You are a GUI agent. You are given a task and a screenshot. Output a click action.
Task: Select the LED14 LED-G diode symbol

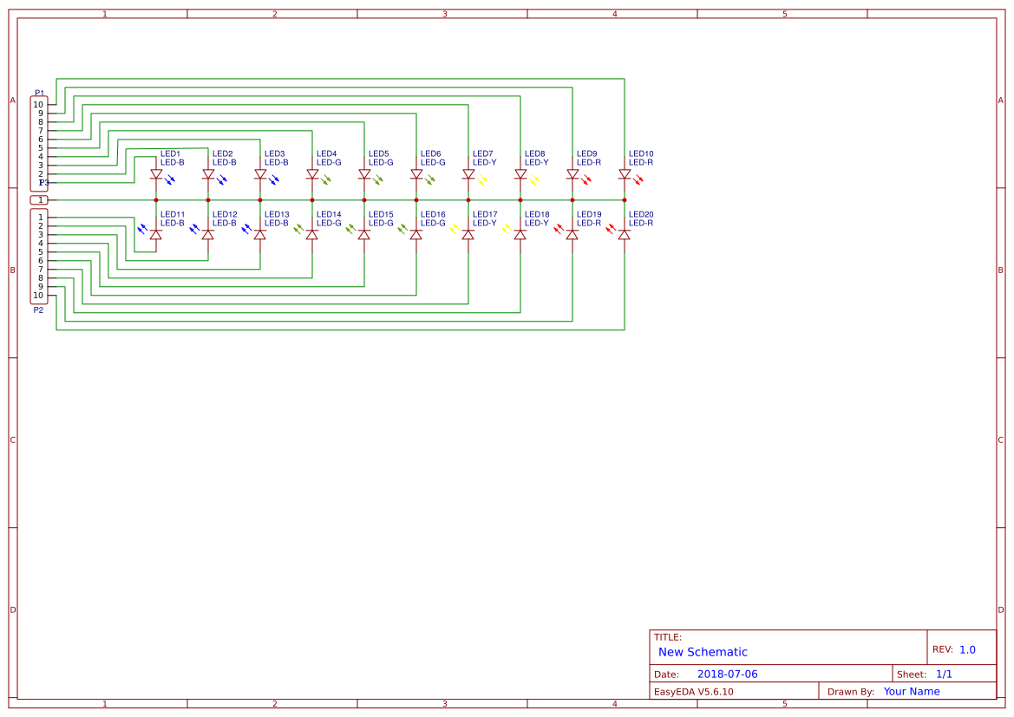[311, 234]
